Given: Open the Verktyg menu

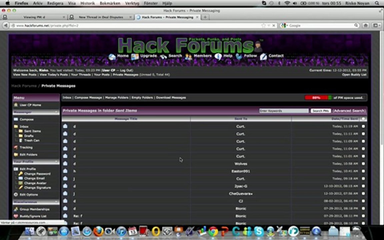Looking at the screenshot, I should point(132,3).
